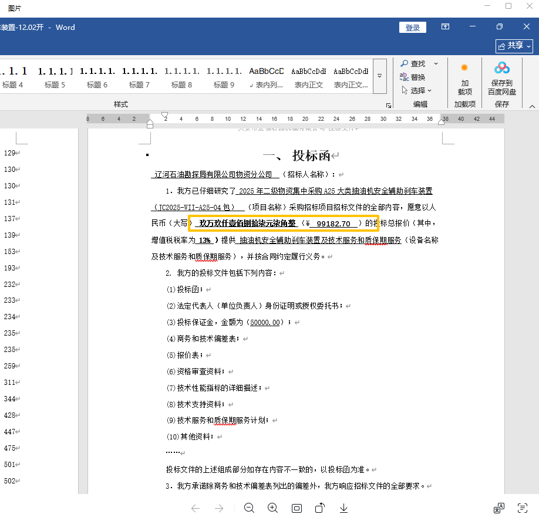Open the 加载项 add-ins icon

pyautogui.click(x=464, y=79)
